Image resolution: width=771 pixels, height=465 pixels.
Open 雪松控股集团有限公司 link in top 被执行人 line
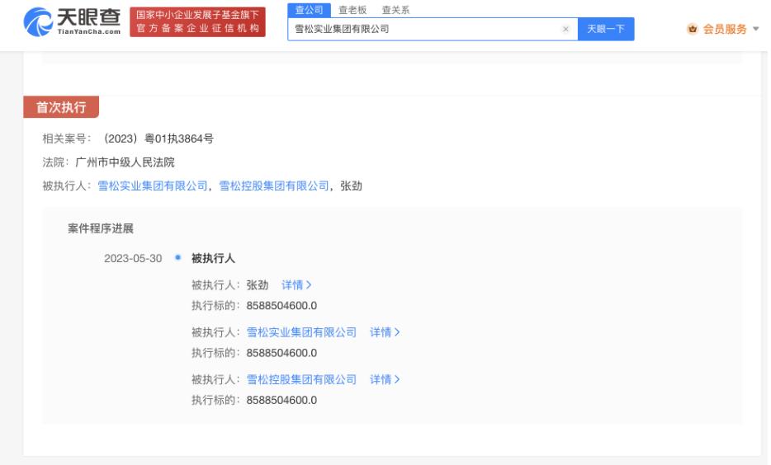[x=273, y=186]
